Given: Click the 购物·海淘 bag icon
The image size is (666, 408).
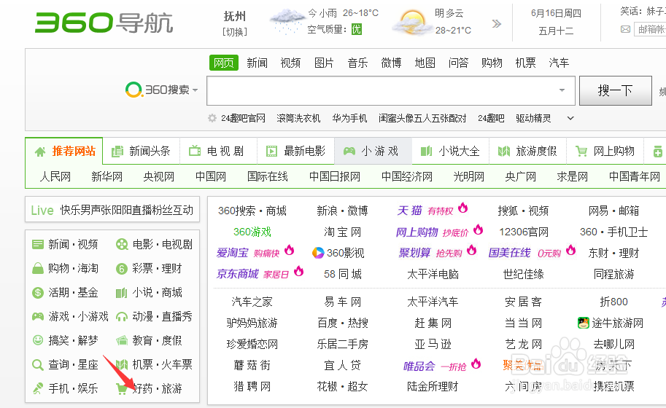Looking at the screenshot, I should (38, 268).
